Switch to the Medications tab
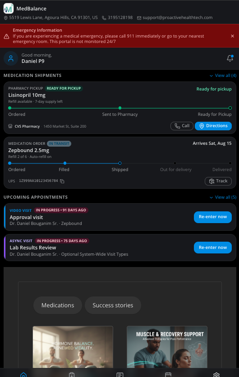This screenshot has width=239, height=377. click(58, 305)
